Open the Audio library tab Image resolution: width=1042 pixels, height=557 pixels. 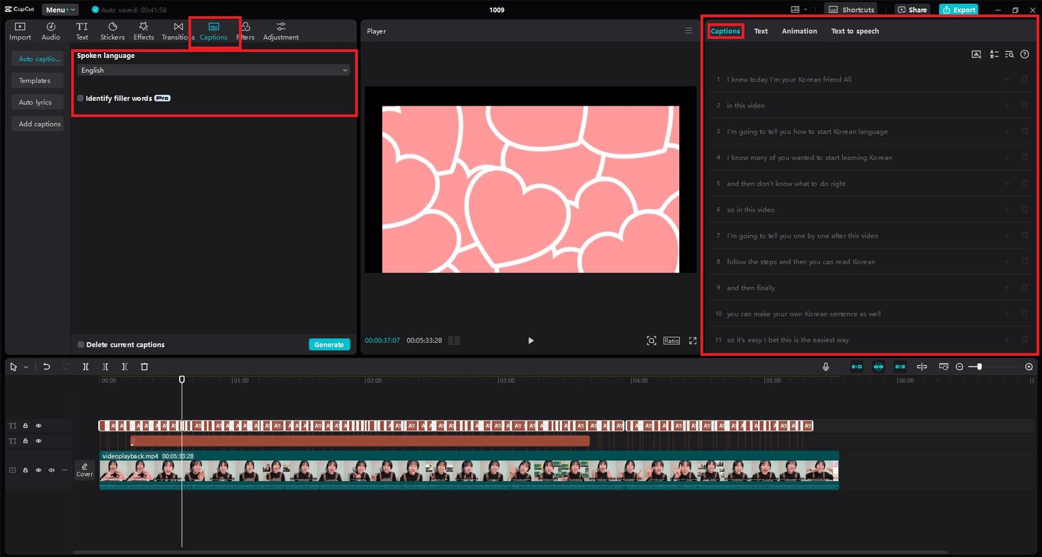[x=51, y=31]
